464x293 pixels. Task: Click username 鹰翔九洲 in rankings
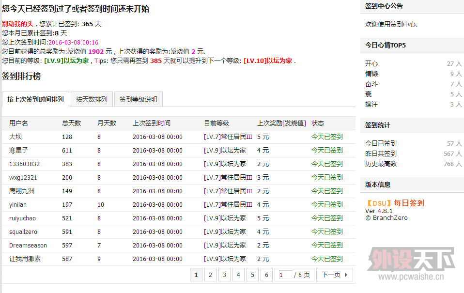(22, 191)
